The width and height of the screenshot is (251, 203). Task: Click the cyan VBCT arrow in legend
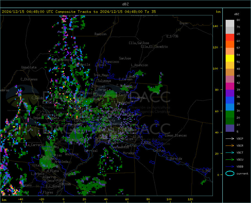click(230, 152)
